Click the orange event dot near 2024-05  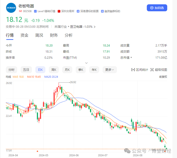coord(37,151)
